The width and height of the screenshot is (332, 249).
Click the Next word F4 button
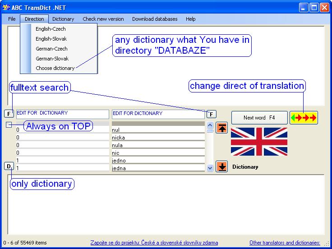point(259,118)
